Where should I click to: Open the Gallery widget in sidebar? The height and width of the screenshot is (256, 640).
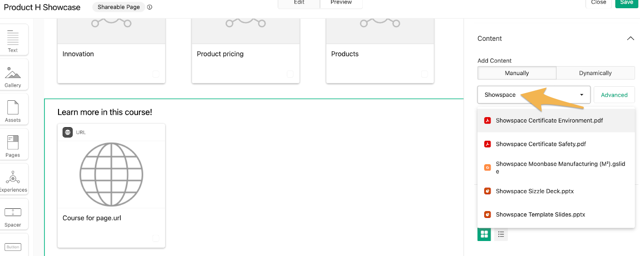tap(13, 74)
